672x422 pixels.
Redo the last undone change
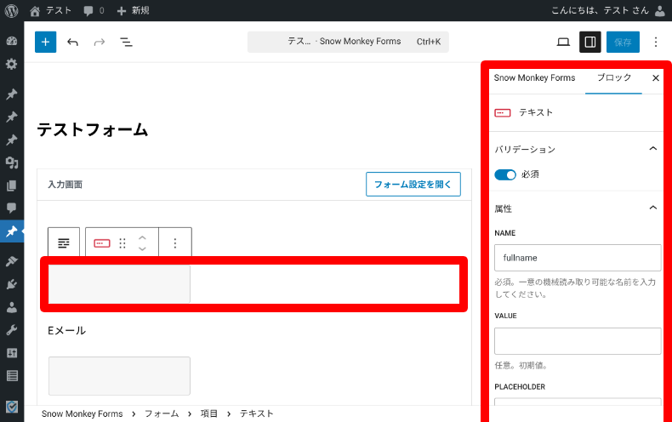tap(99, 42)
